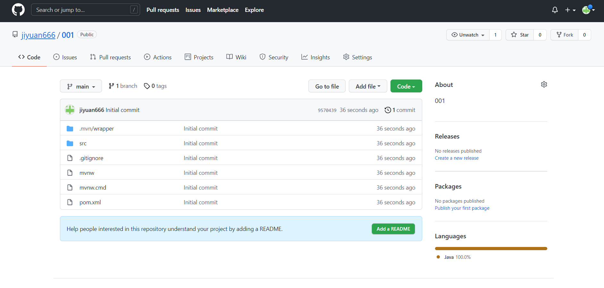Expand the green Code clone dropdown

click(x=406, y=86)
